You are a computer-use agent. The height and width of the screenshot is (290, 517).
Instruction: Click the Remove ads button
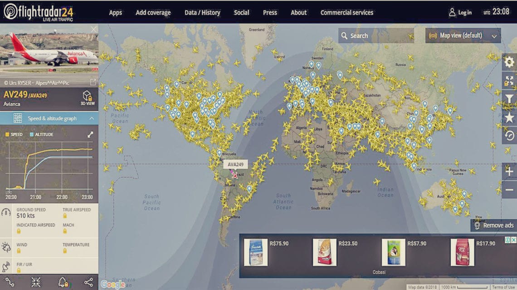[x=493, y=225]
